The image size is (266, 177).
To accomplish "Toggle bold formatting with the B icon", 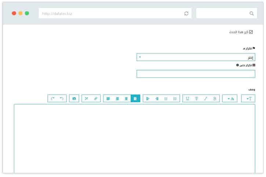I will (x=215, y=99).
